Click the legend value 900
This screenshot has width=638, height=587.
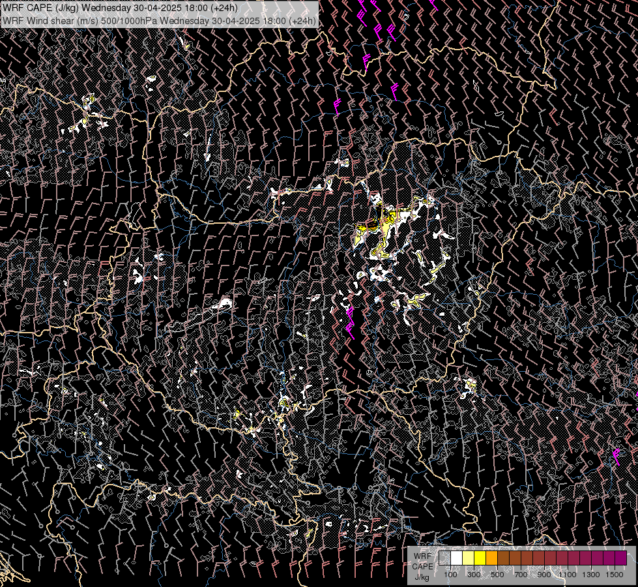click(x=544, y=575)
